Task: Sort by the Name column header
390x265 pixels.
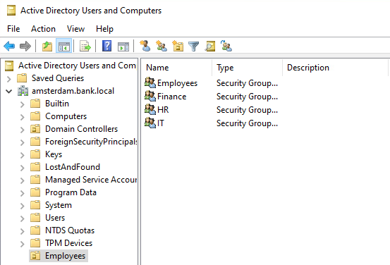Action: tap(176, 68)
